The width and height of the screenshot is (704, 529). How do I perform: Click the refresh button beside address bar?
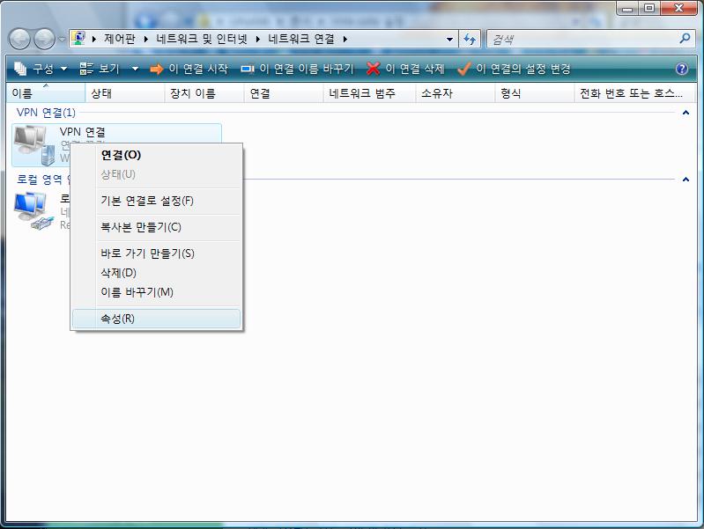470,40
